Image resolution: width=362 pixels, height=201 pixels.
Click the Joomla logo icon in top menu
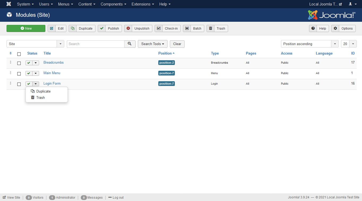[x=9, y=4]
